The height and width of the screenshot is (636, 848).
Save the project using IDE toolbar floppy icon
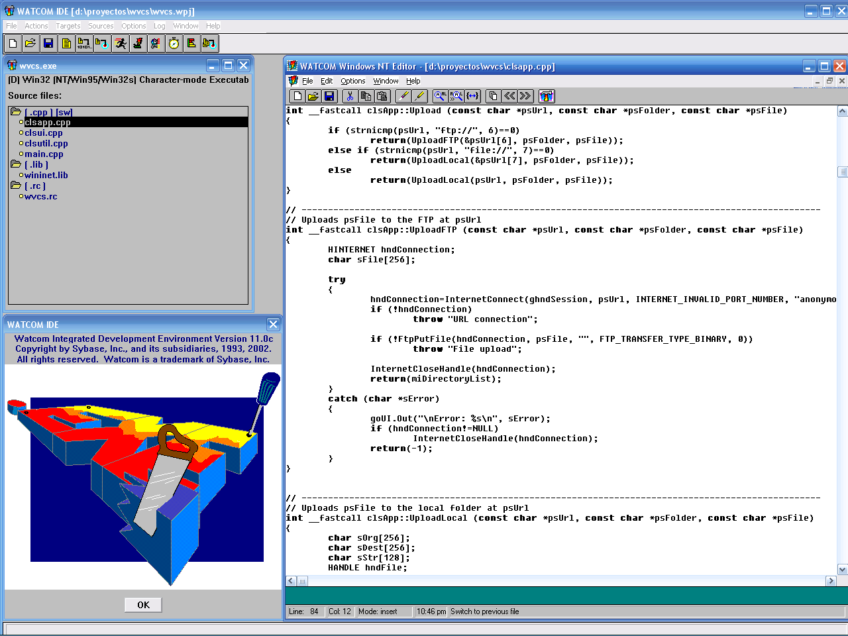[48, 44]
